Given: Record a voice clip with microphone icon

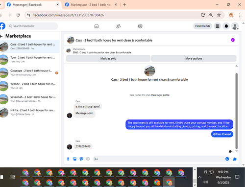Looking at the screenshot, I should 68,159.
